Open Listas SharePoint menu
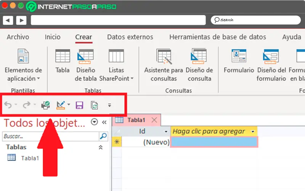The width and height of the screenshot is (305, 191). pos(116,65)
